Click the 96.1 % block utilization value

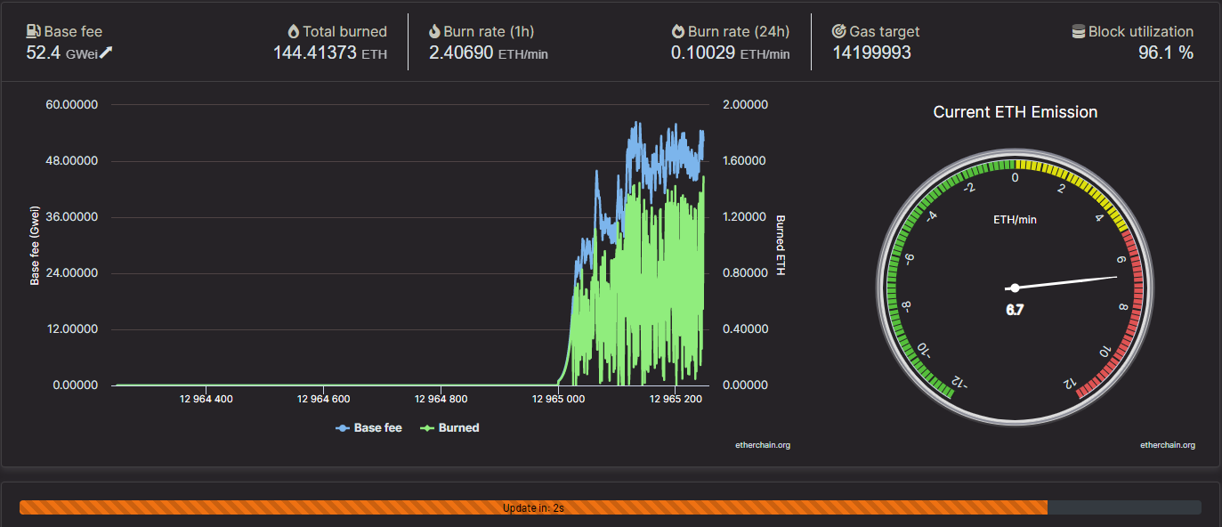click(x=1166, y=53)
